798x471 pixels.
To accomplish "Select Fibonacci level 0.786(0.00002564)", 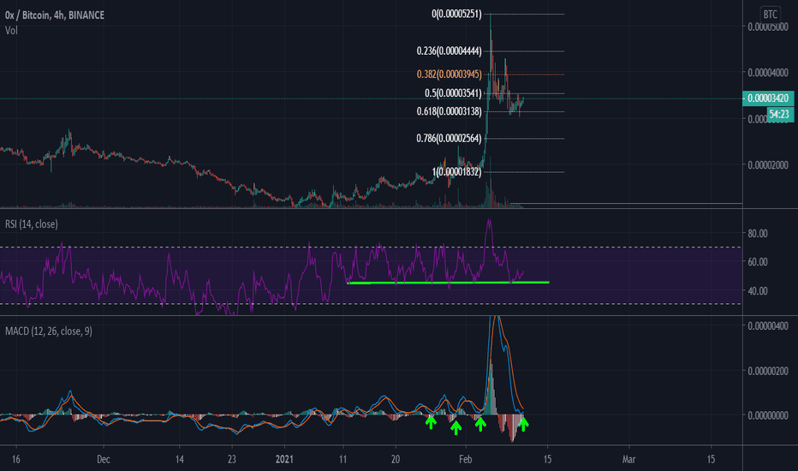I will click(449, 139).
